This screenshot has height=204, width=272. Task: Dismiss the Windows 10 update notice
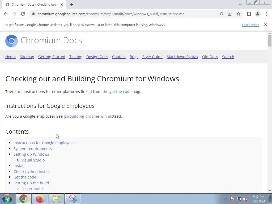(x=265, y=25)
